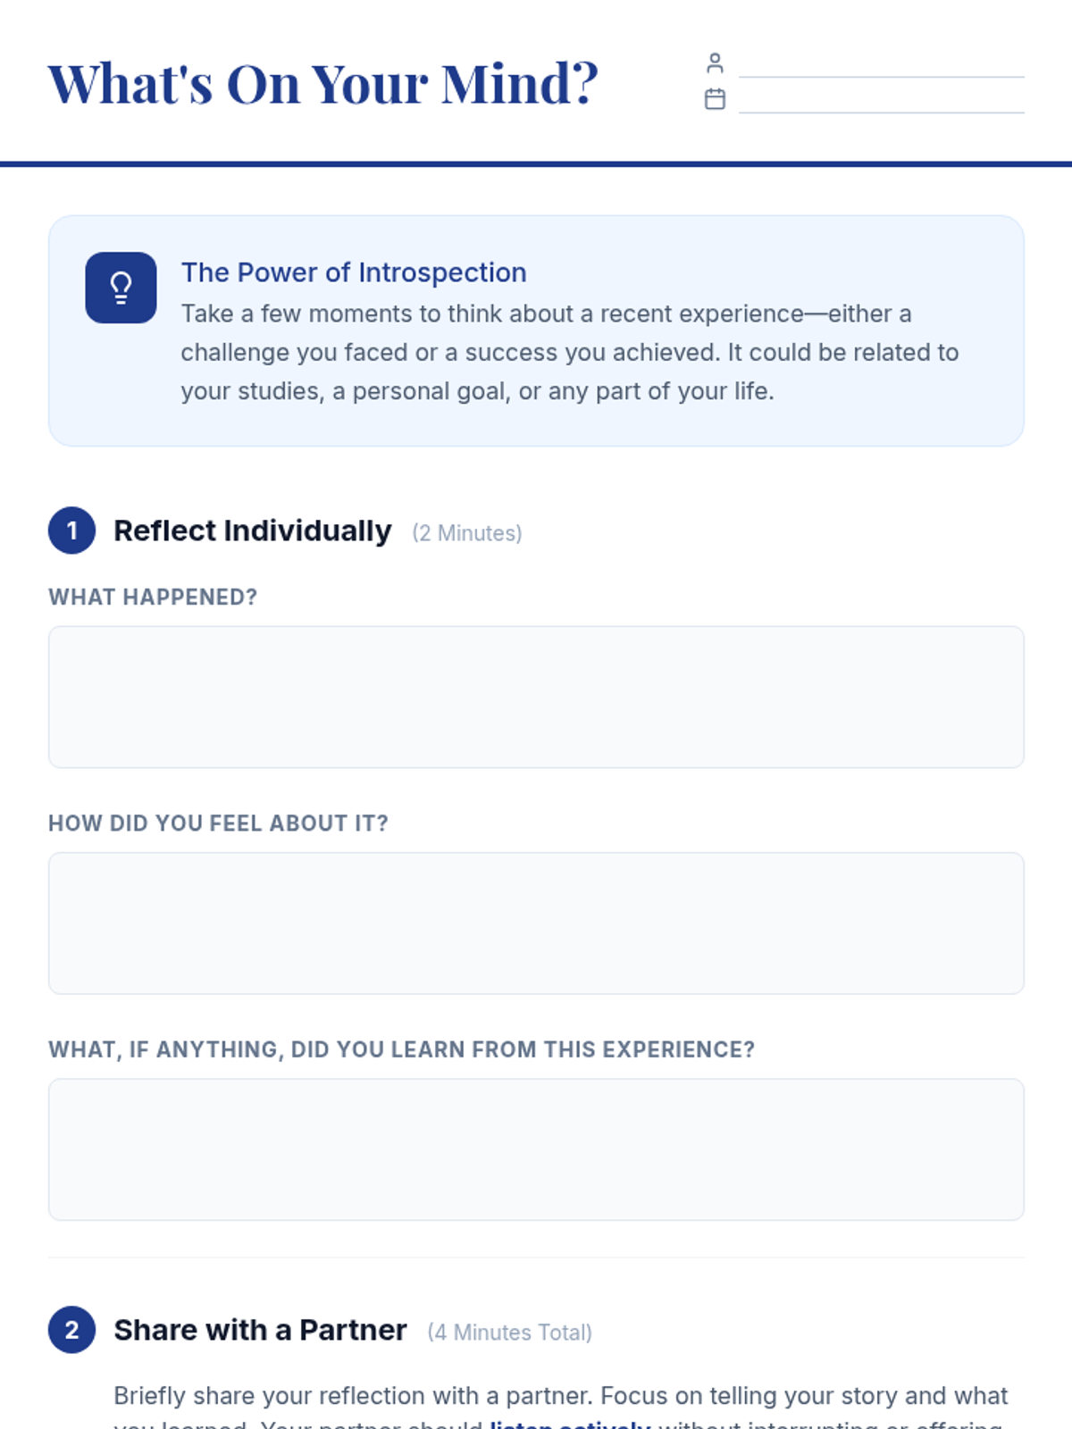Viewport: 1072px width, 1429px height.
Task: Click the 'What's On Your Mind?' title
Action: tap(322, 84)
